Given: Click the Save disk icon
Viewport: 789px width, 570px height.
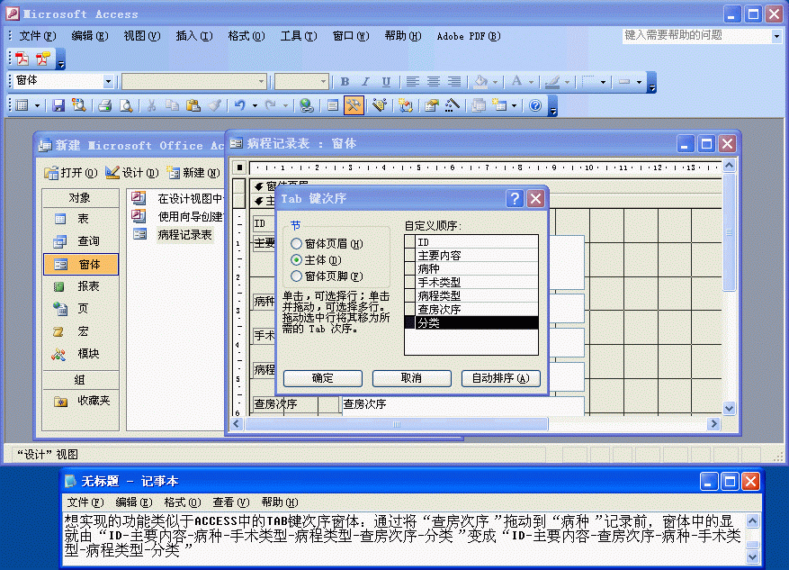Looking at the screenshot, I should tap(58, 105).
